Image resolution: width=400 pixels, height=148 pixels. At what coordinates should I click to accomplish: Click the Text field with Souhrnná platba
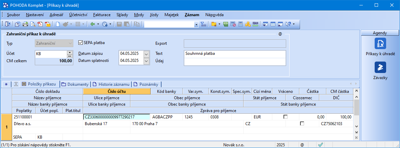[x=235, y=54]
